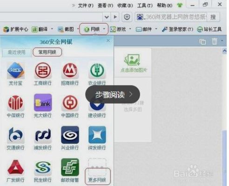Click the trash delete icon in image panel
The width and height of the screenshot is (229, 186).
coord(215,41)
